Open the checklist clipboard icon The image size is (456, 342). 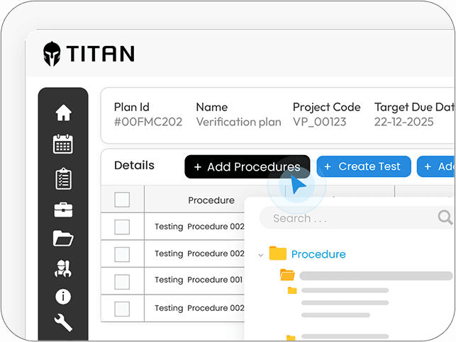[63, 178]
